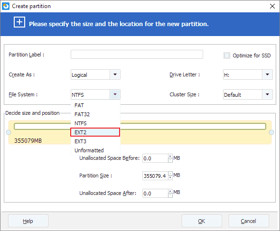Click the Unallocated Space After field
This screenshot has height=231, width=280.
(x=155, y=194)
